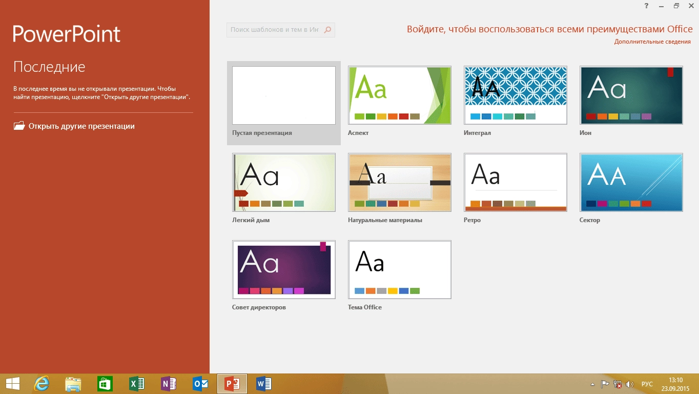Open Action Center flag icon

[x=605, y=384]
